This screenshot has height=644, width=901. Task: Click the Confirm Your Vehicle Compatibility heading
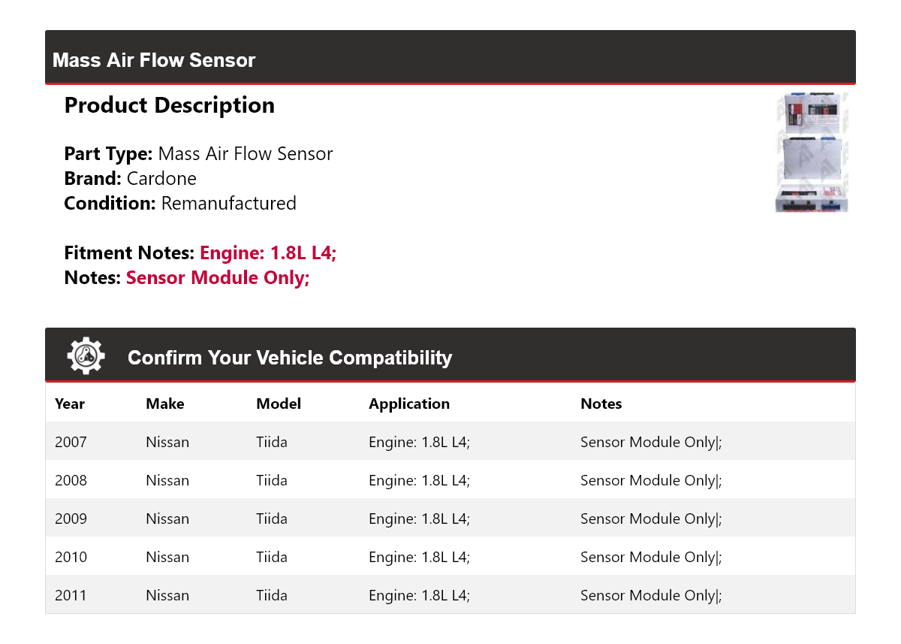coord(290,358)
